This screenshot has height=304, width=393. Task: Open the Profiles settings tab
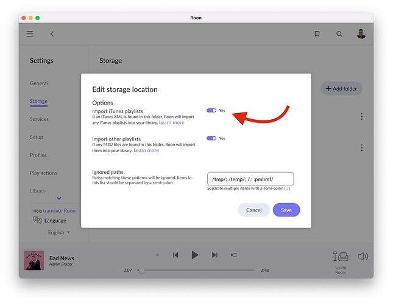point(38,155)
